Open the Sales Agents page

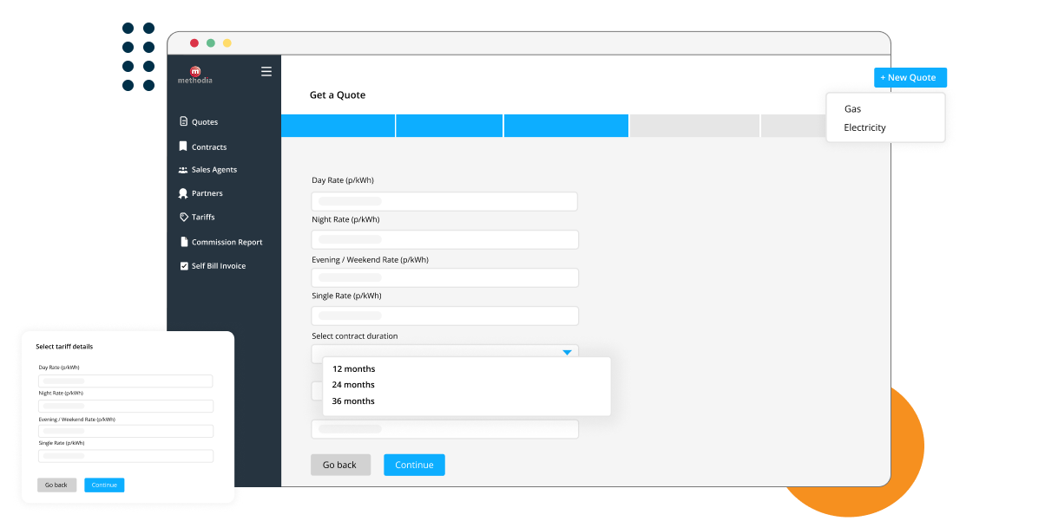184,169
